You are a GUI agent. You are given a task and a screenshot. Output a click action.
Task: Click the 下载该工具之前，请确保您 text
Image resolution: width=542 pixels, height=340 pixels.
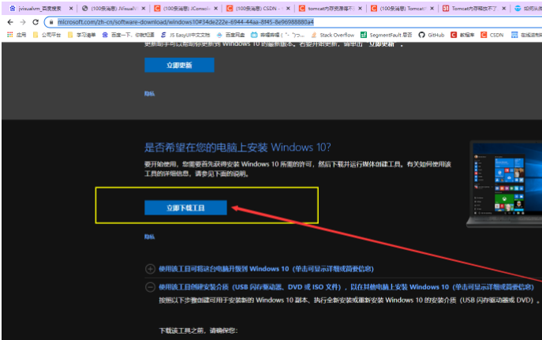[198, 331]
